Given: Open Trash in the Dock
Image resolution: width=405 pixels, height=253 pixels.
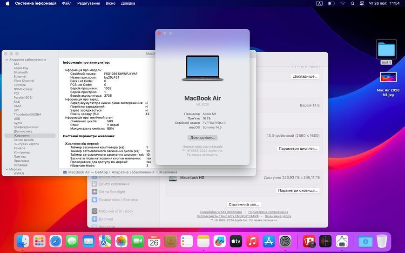Looking at the screenshot, I should [x=382, y=241].
